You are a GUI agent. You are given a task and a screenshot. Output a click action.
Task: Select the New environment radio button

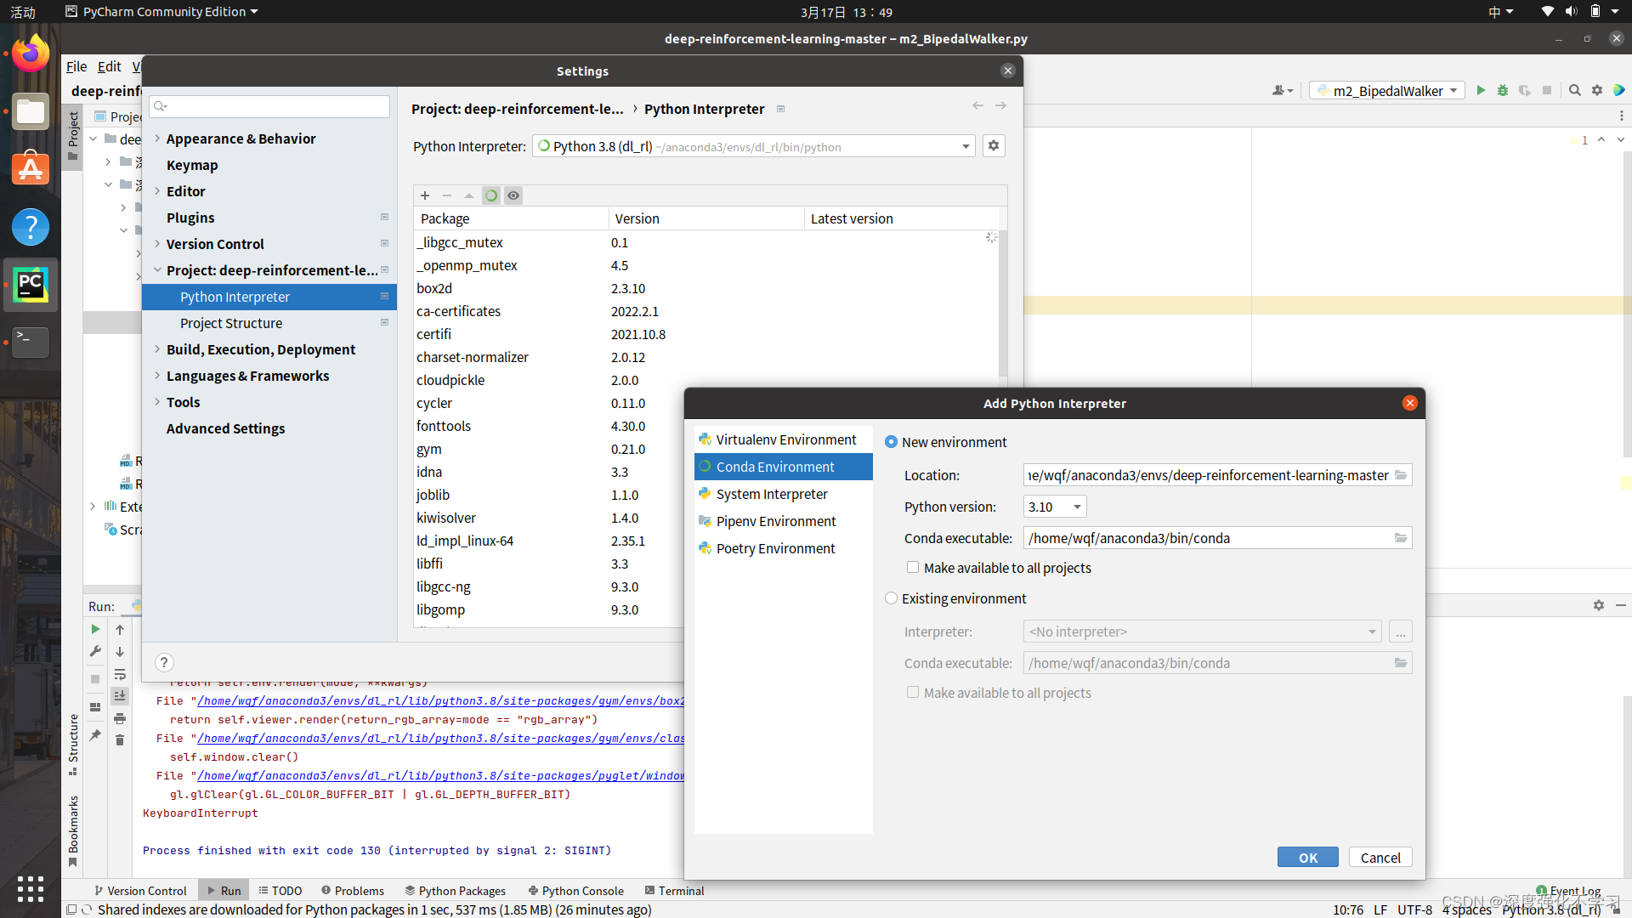tap(891, 442)
